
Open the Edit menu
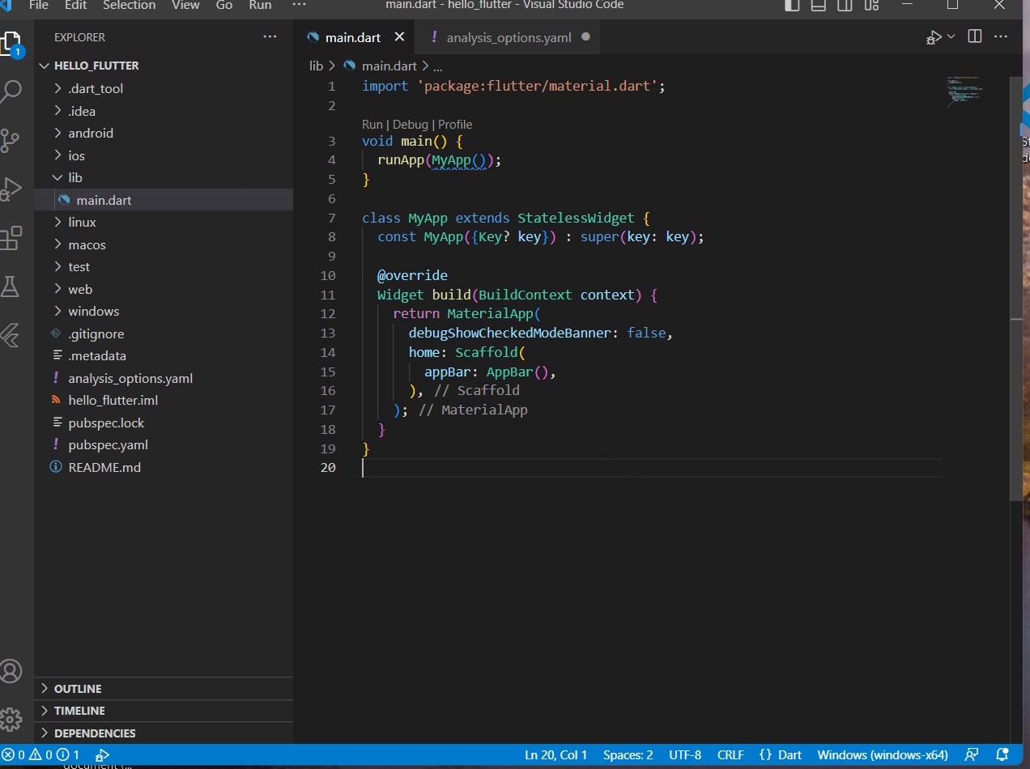pyautogui.click(x=75, y=5)
